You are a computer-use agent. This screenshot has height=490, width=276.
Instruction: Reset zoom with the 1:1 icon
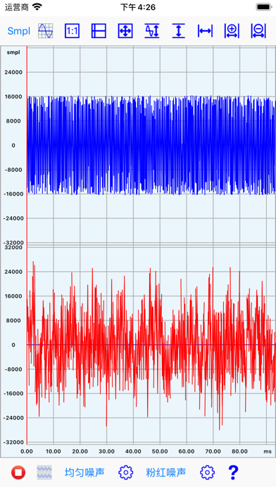[72, 31]
